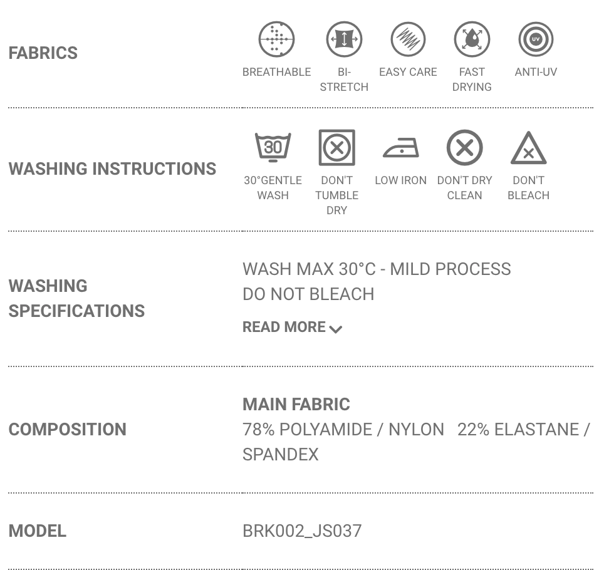
Task: Click the 78% Polyamide / Nylon text
Action: tap(343, 429)
